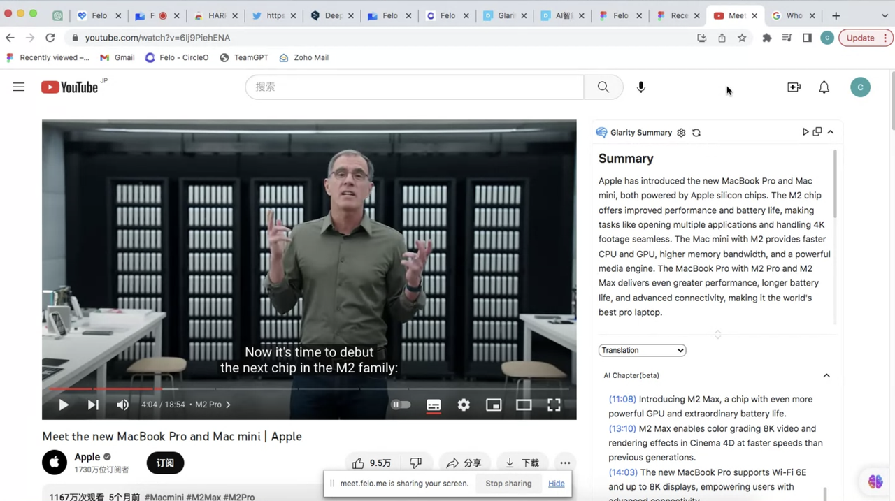This screenshot has height=501, width=895.
Task: Open the Zoho Mail bookmark
Action: click(303, 58)
